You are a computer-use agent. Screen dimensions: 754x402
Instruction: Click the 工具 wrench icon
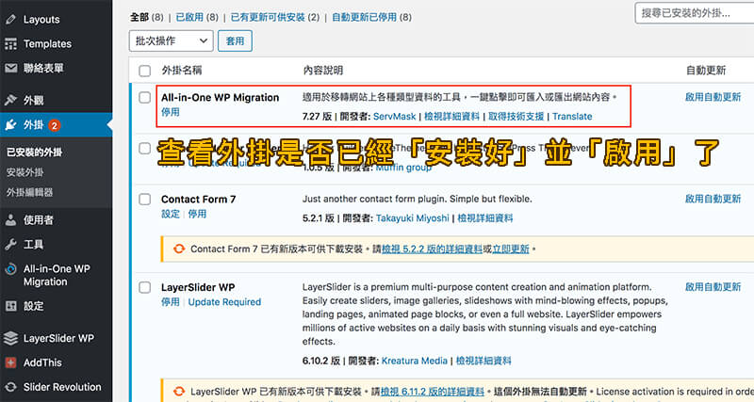(10, 245)
